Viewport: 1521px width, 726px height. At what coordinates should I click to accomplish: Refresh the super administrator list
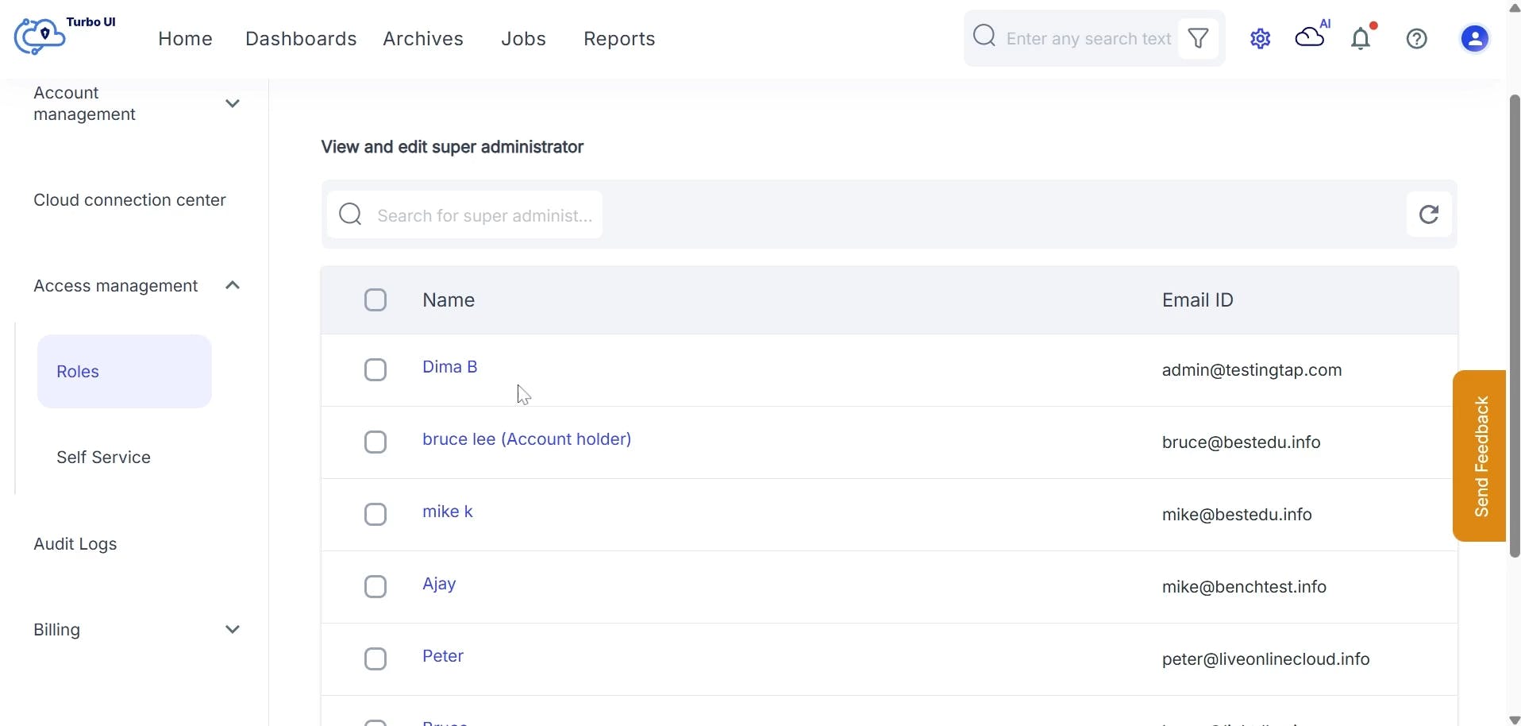[x=1429, y=214]
